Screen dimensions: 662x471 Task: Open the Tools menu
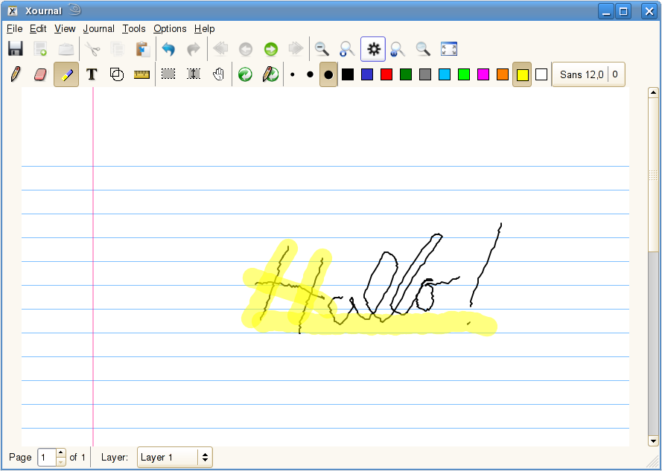pyautogui.click(x=134, y=28)
